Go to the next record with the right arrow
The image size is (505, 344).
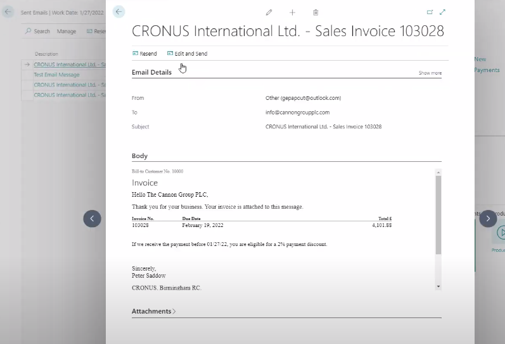(x=488, y=219)
